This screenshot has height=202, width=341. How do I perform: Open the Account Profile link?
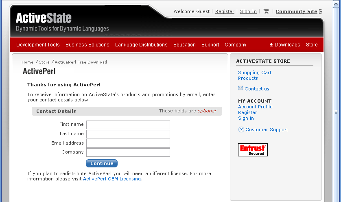255,107
